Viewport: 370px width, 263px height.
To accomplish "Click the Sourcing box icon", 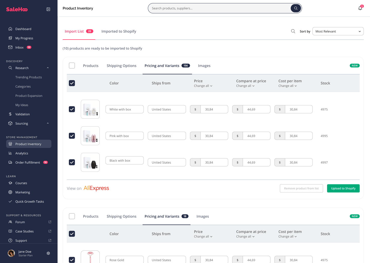I will pyautogui.click(x=10, y=123).
